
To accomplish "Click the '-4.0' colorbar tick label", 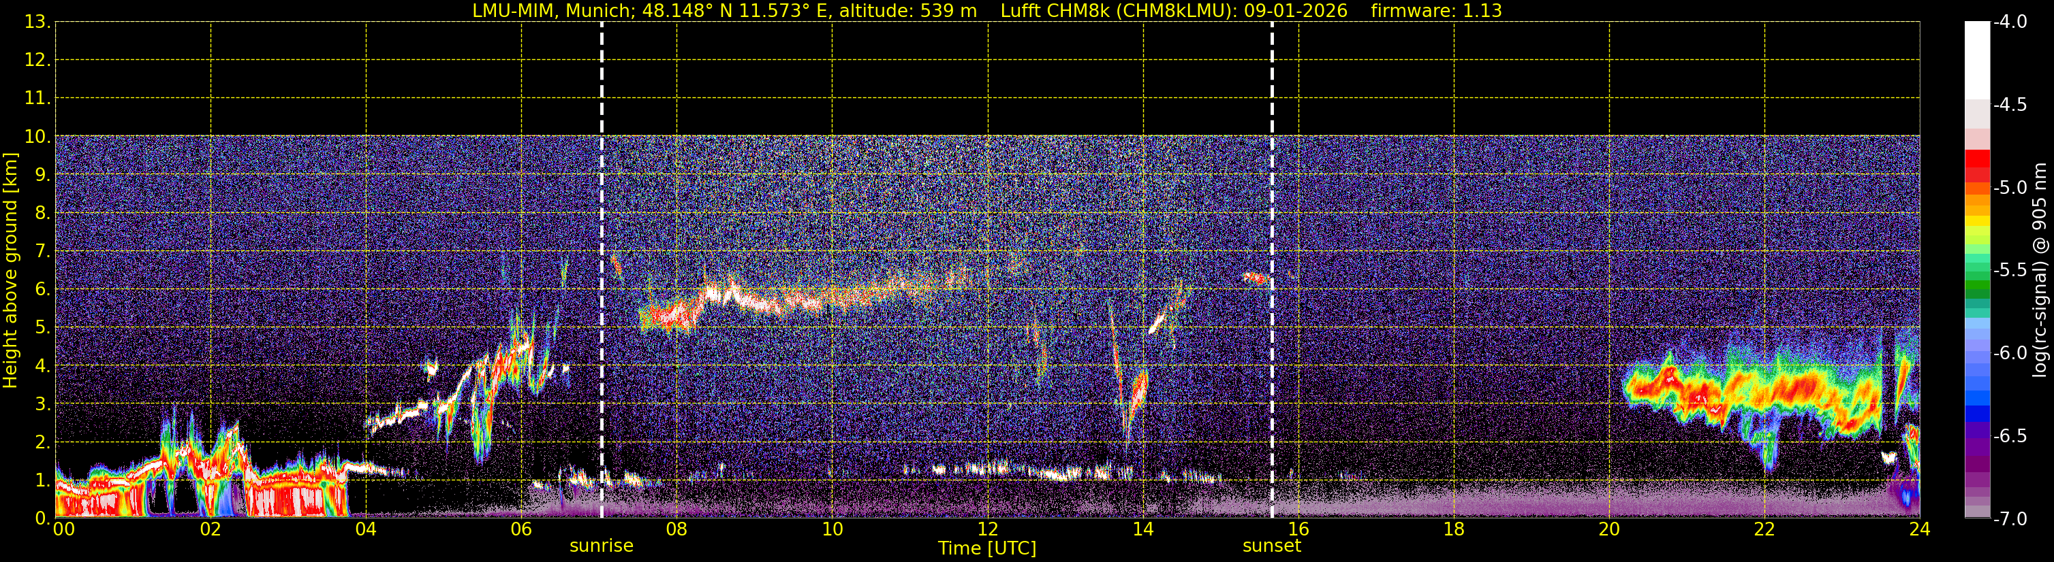I will pyautogui.click(x=2010, y=22).
